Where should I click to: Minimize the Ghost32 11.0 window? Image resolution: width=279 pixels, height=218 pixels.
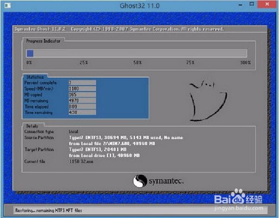241,5
